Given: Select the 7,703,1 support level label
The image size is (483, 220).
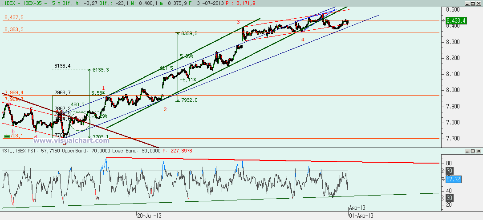Looking at the screenshot, I should tap(13, 136).
